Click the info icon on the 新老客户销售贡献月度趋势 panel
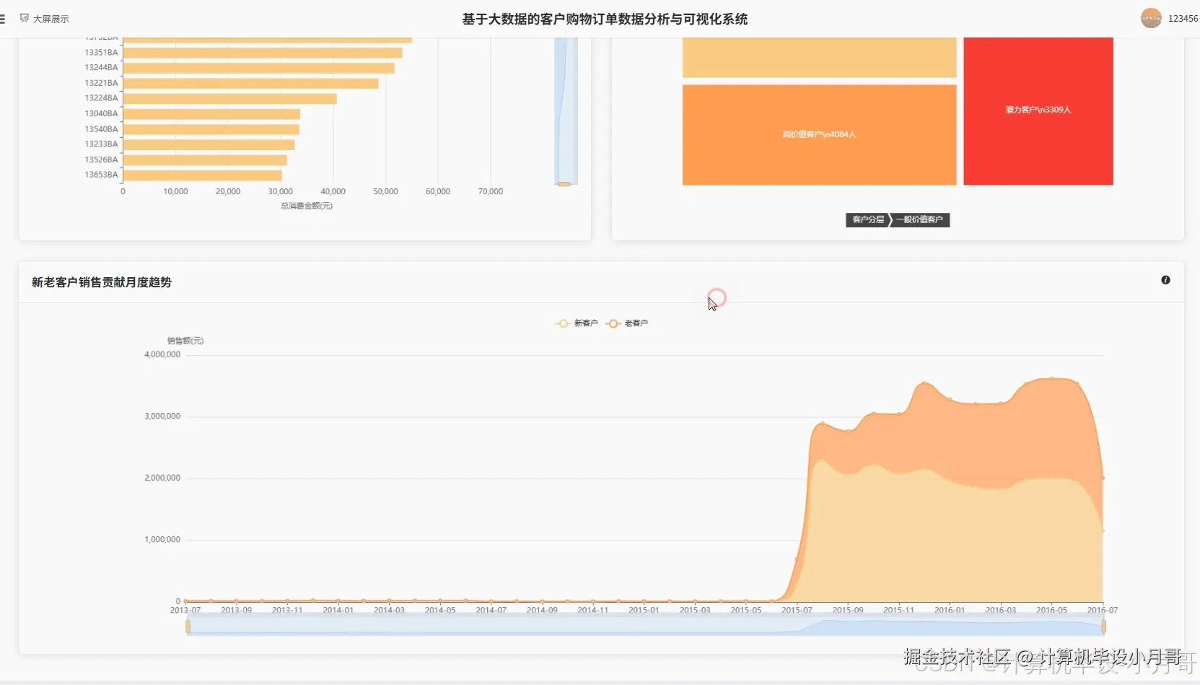The height and width of the screenshot is (685, 1200). click(1165, 280)
